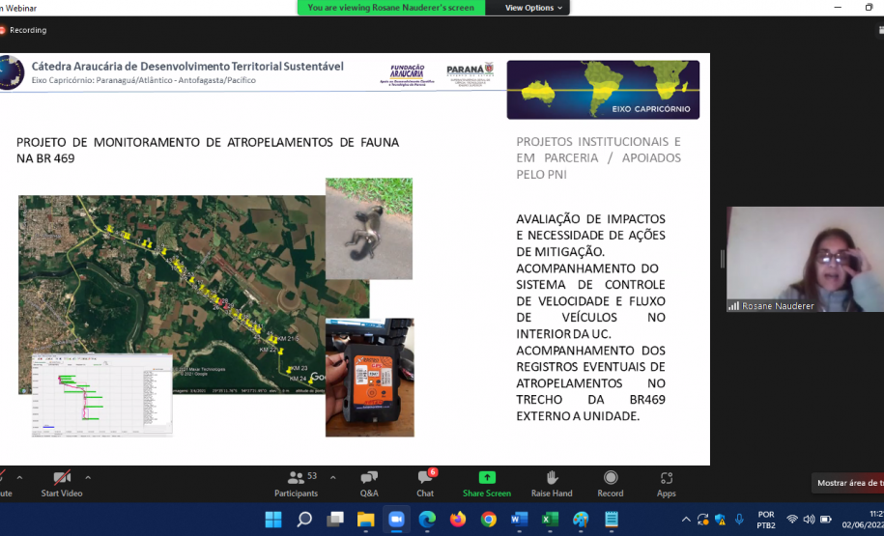Expand the View Options dropdown

[x=534, y=8]
